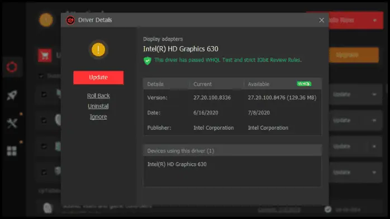Viewport: 390px width, 219px height.
Task: Select the red scan circle icon in the sidebar
Action: coord(12,67)
